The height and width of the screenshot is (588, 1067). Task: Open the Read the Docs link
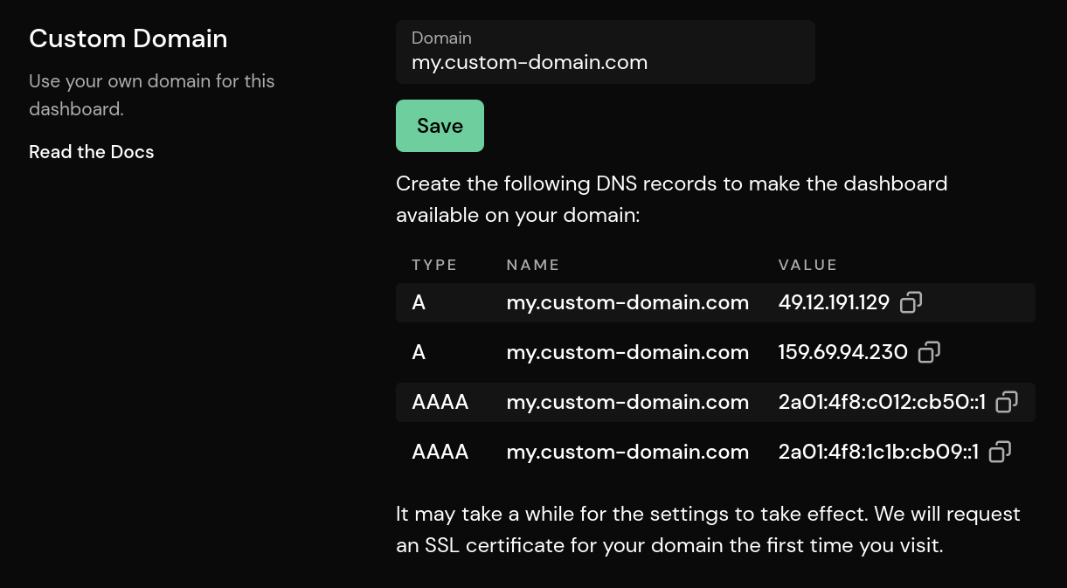tap(91, 151)
